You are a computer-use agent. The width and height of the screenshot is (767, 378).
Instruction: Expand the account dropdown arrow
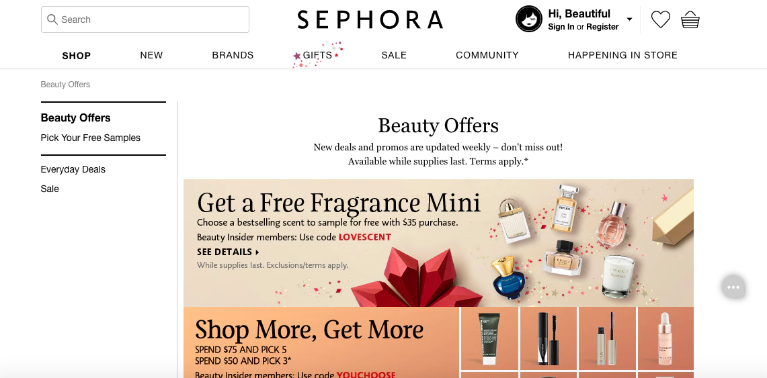pos(630,19)
